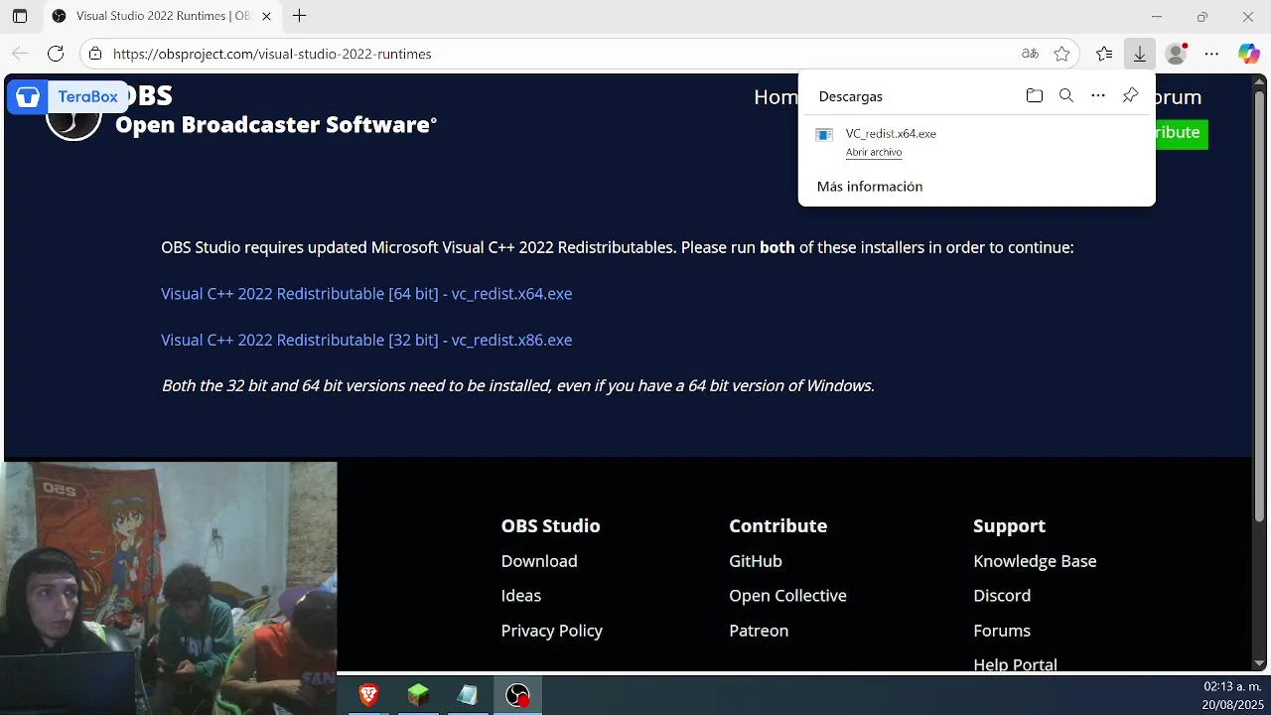Open the Patreon footer link
1271x715 pixels.
(x=759, y=631)
